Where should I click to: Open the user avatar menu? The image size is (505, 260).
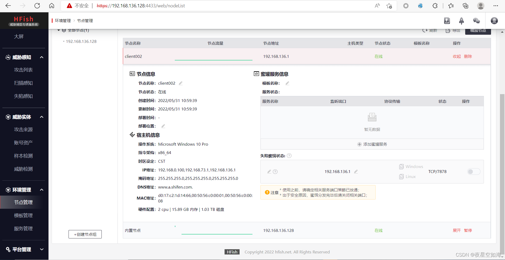pos(494,21)
